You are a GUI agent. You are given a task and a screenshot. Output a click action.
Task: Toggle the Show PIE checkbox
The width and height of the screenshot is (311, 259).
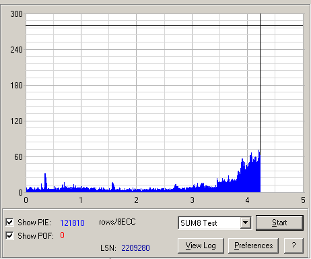coord(9,223)
